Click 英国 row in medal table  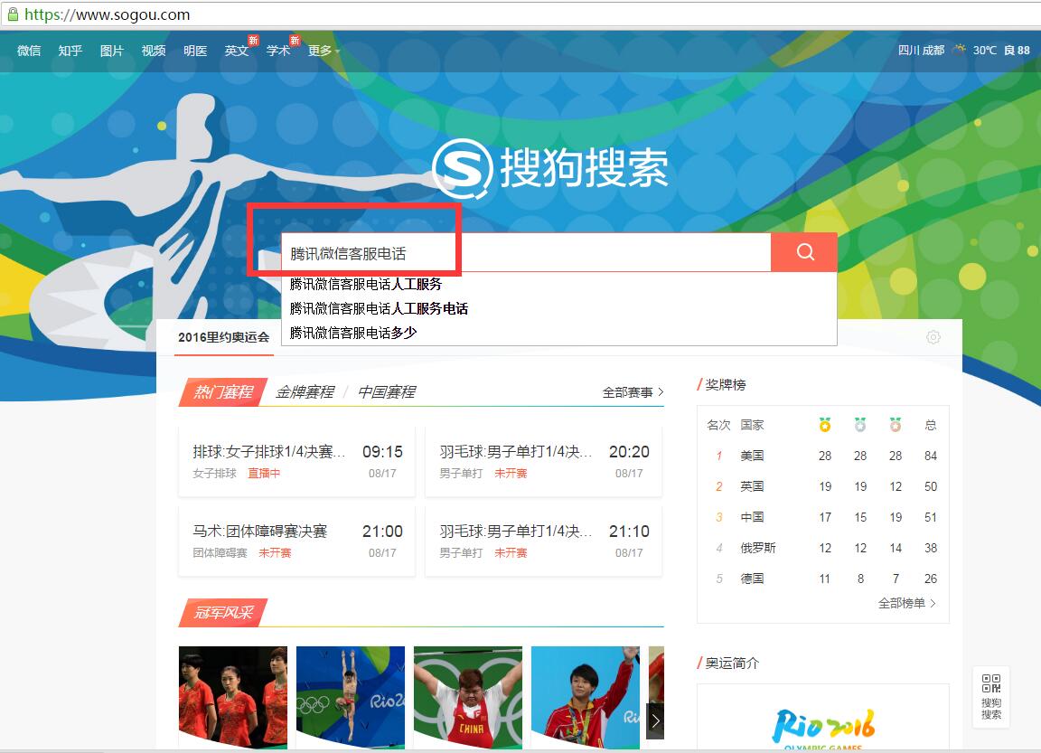pyautogui.click(x=823, y=486)
